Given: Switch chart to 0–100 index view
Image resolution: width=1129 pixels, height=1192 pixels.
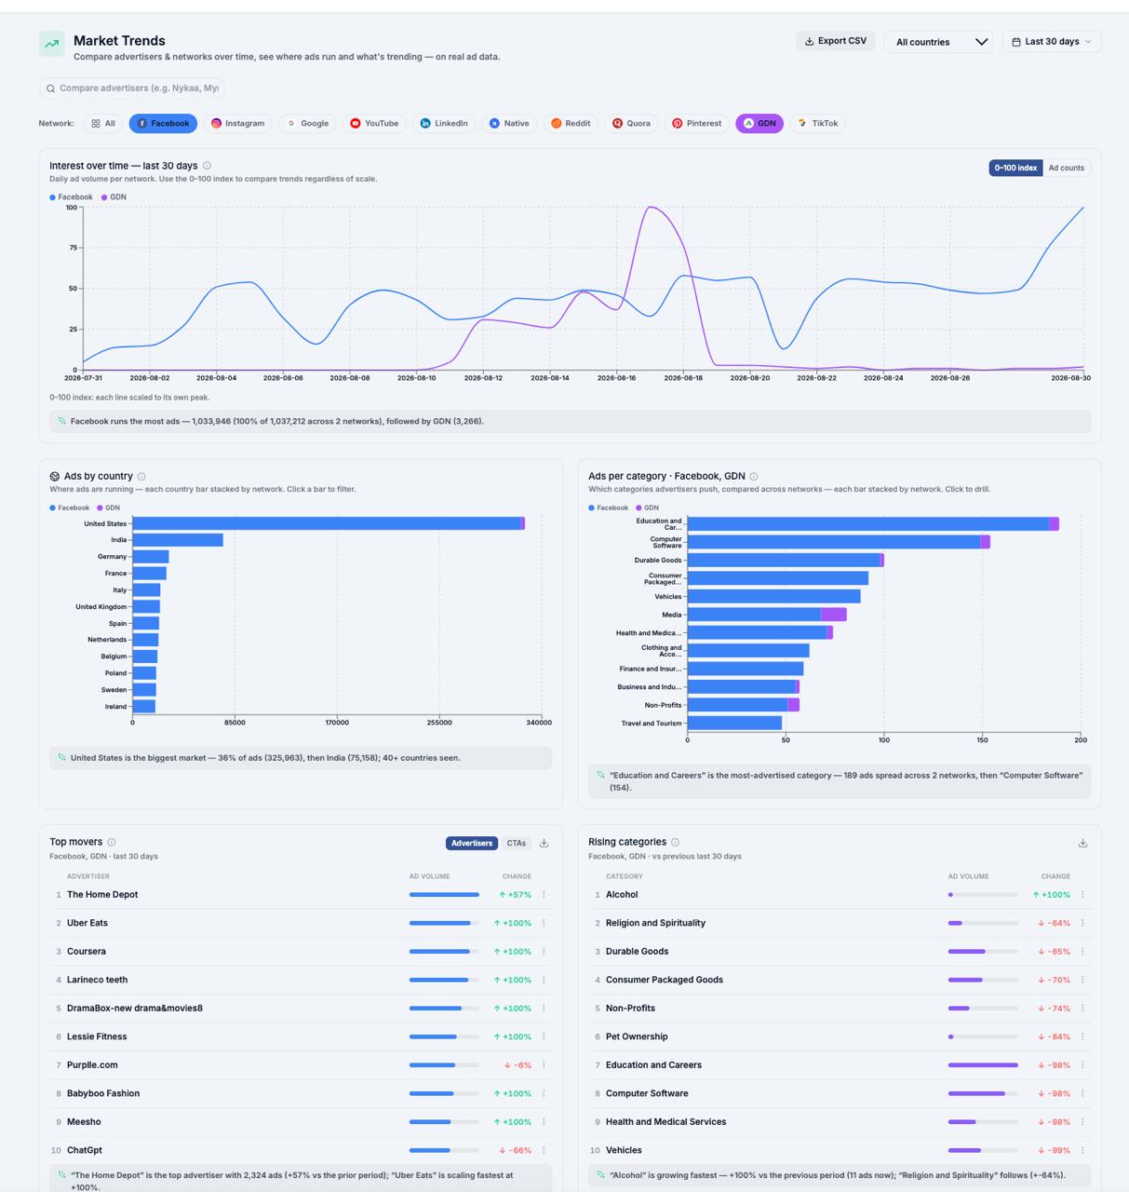Looking at the screenshot, I should (x=1015, y=169).
